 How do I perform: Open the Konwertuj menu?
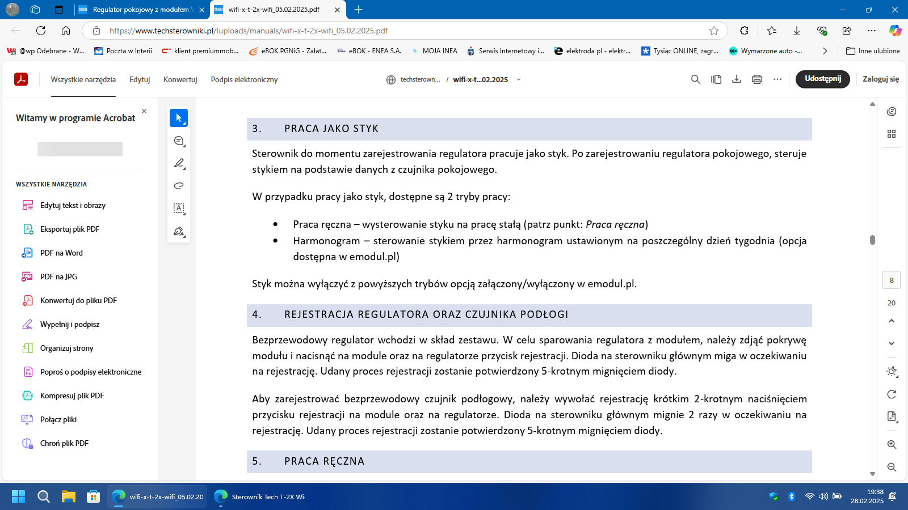pyautogui.click(x=180, y=79)
